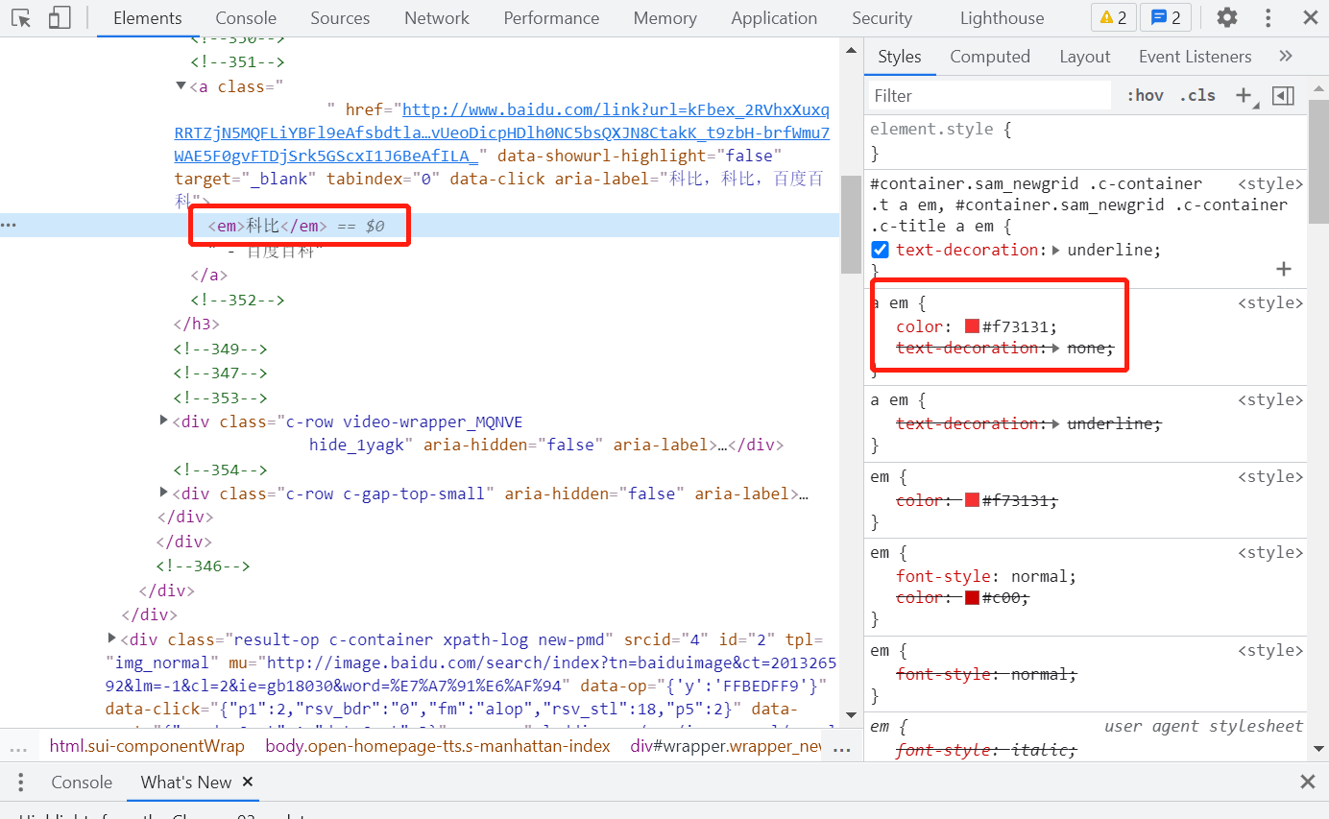
Task: Select the What's New drawer tab
Action: 186,782
